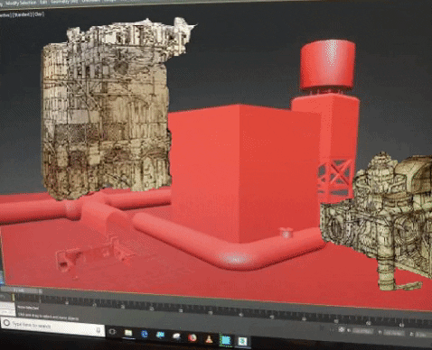Image resolution: width=432 pixels, height=350 pixels.
Task: Click the blue globe icon on taskbar
Action: click(x=145, y=334)
